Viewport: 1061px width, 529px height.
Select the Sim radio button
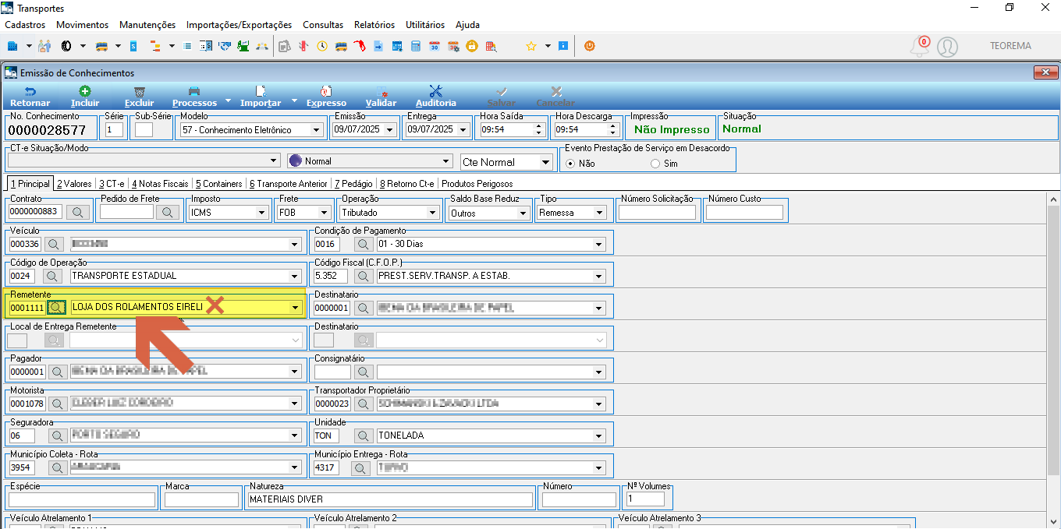(x=655, y=164)
